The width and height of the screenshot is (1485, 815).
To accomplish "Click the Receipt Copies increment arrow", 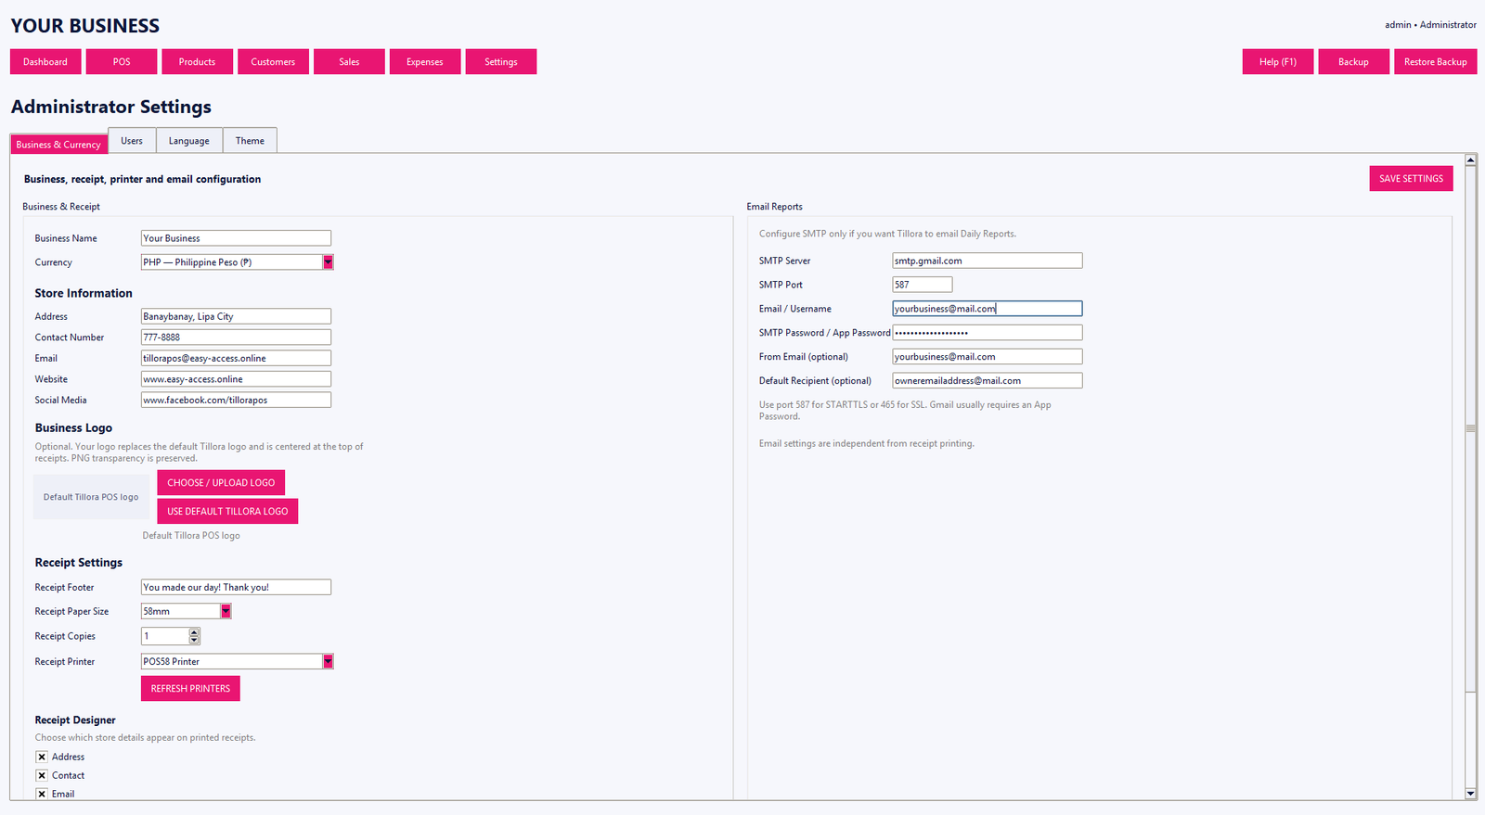I will 194,632.
